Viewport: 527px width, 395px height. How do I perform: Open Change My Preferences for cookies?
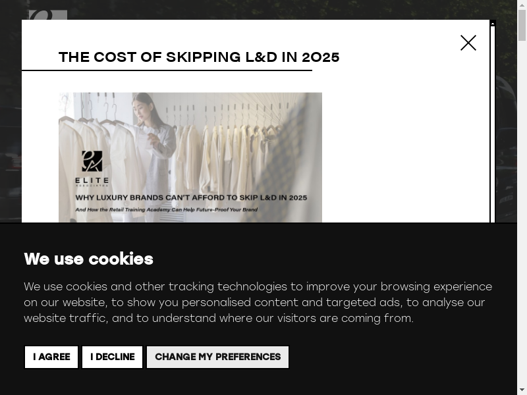(217, 357)
